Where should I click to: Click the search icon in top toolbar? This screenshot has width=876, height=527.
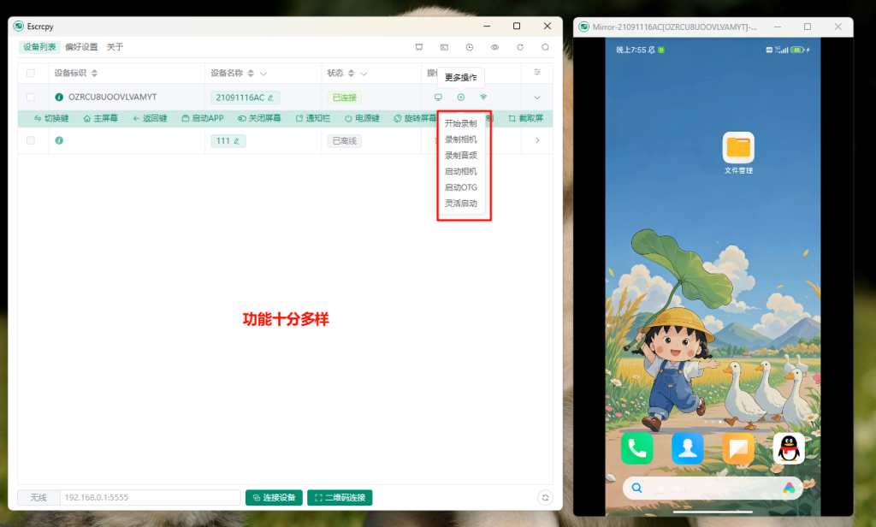(x=545, y=47)
